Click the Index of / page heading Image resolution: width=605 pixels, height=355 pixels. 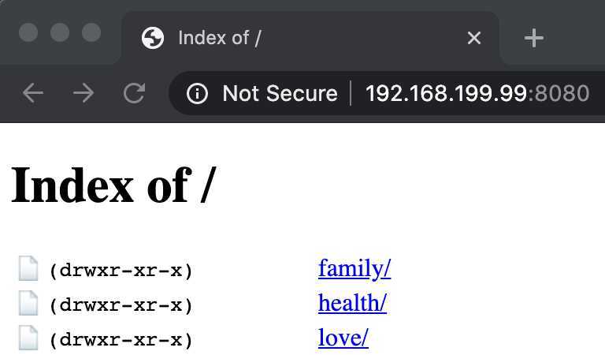pos(113,185)
